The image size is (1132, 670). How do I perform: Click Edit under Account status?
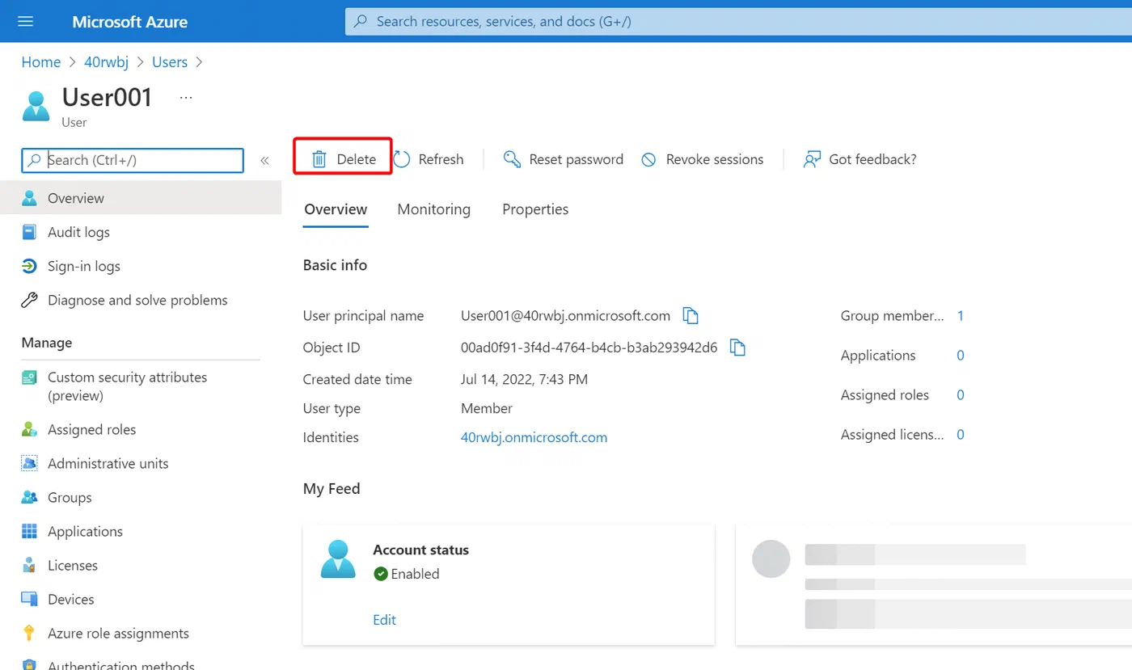(x=384, y=620)
